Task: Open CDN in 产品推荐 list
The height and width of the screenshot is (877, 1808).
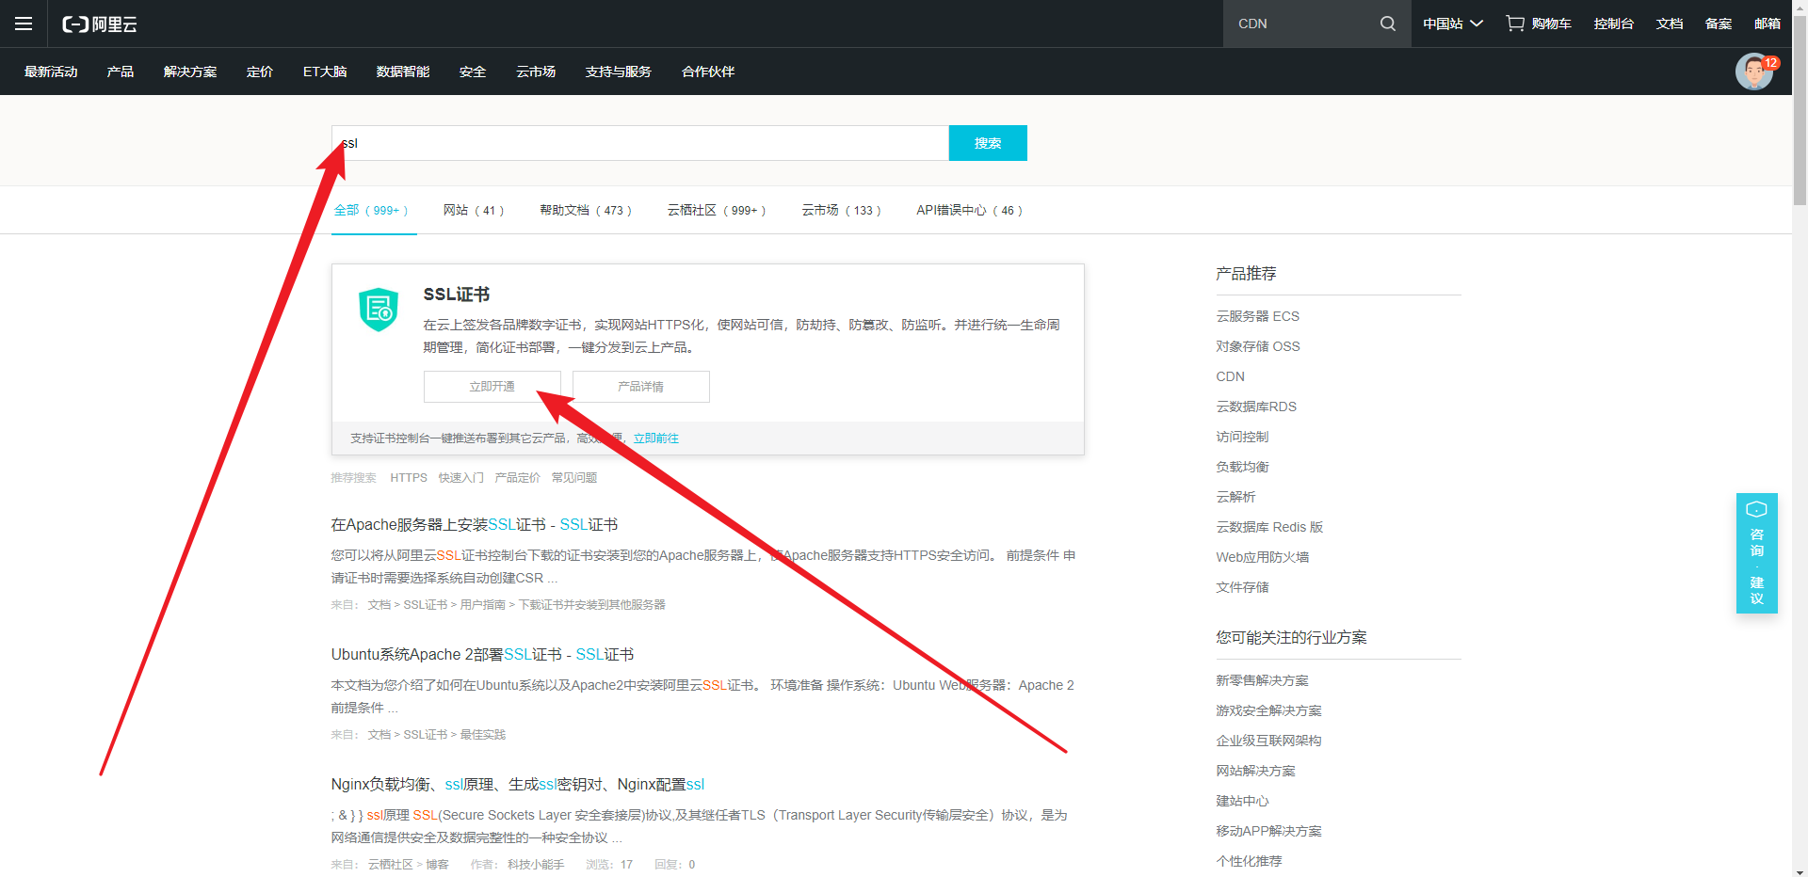Action: (x=1230, y=376)
